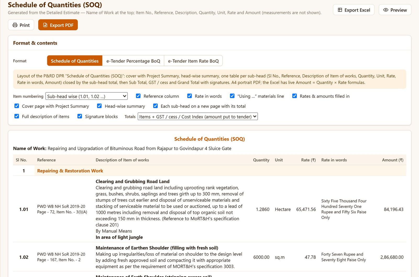Toggle the Head-wise summary checkbox
Screen dimensions: 419x277
tap(100, 106)
